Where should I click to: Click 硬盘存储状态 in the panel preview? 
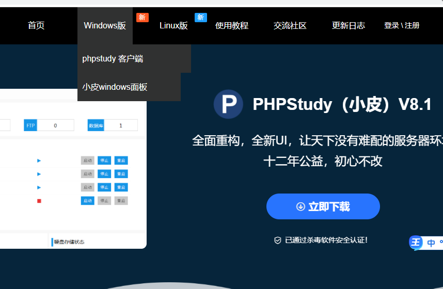click(69, 242)
